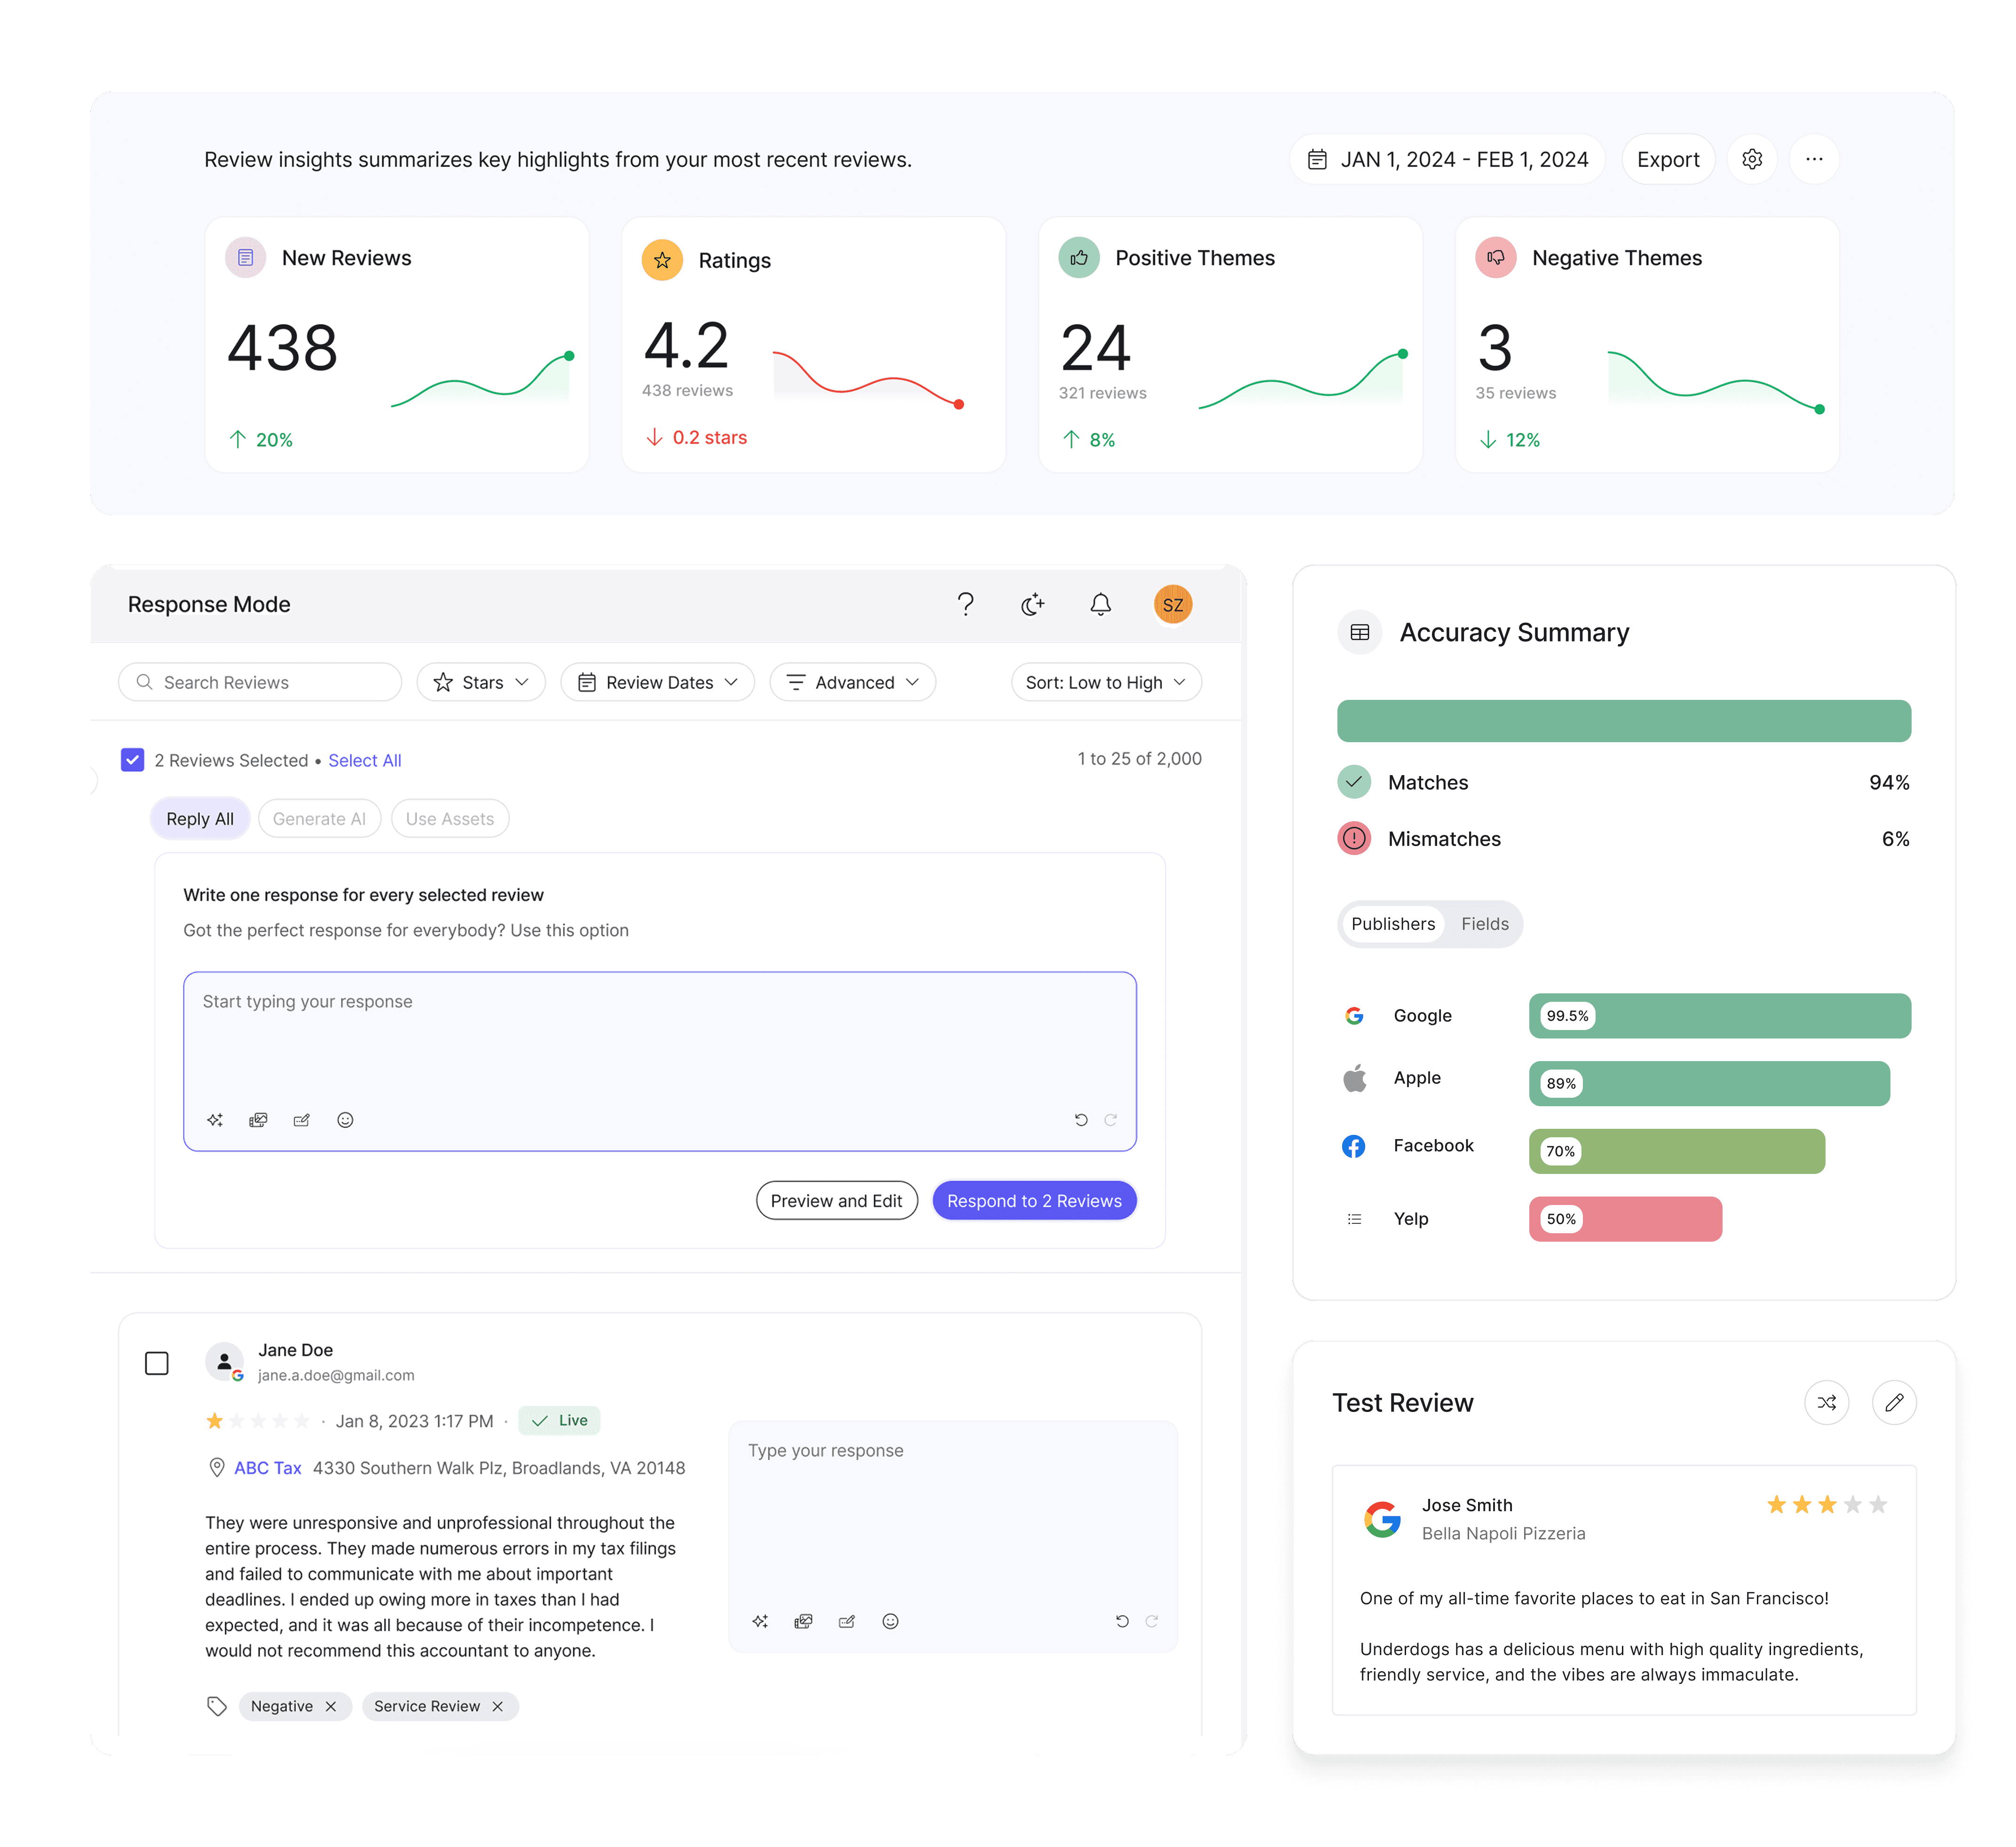This screenshot has width=2016, height=1847.
Task: Click the pencil edit icon in Test Review
Action: (x=1894, y=1402)
